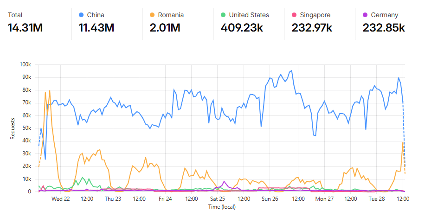The width and height of the screenshot is (431, 211).
Task: Select the Singapore legend label
Action: click(315, 15)
